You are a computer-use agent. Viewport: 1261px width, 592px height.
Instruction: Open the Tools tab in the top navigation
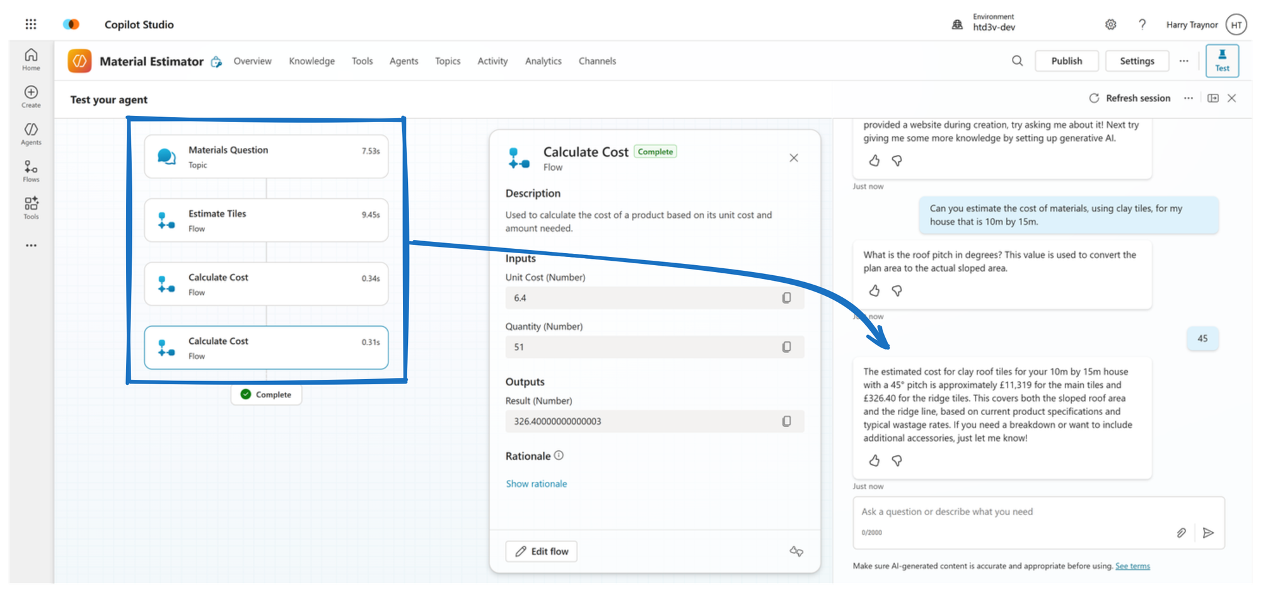tap(362, 61)
